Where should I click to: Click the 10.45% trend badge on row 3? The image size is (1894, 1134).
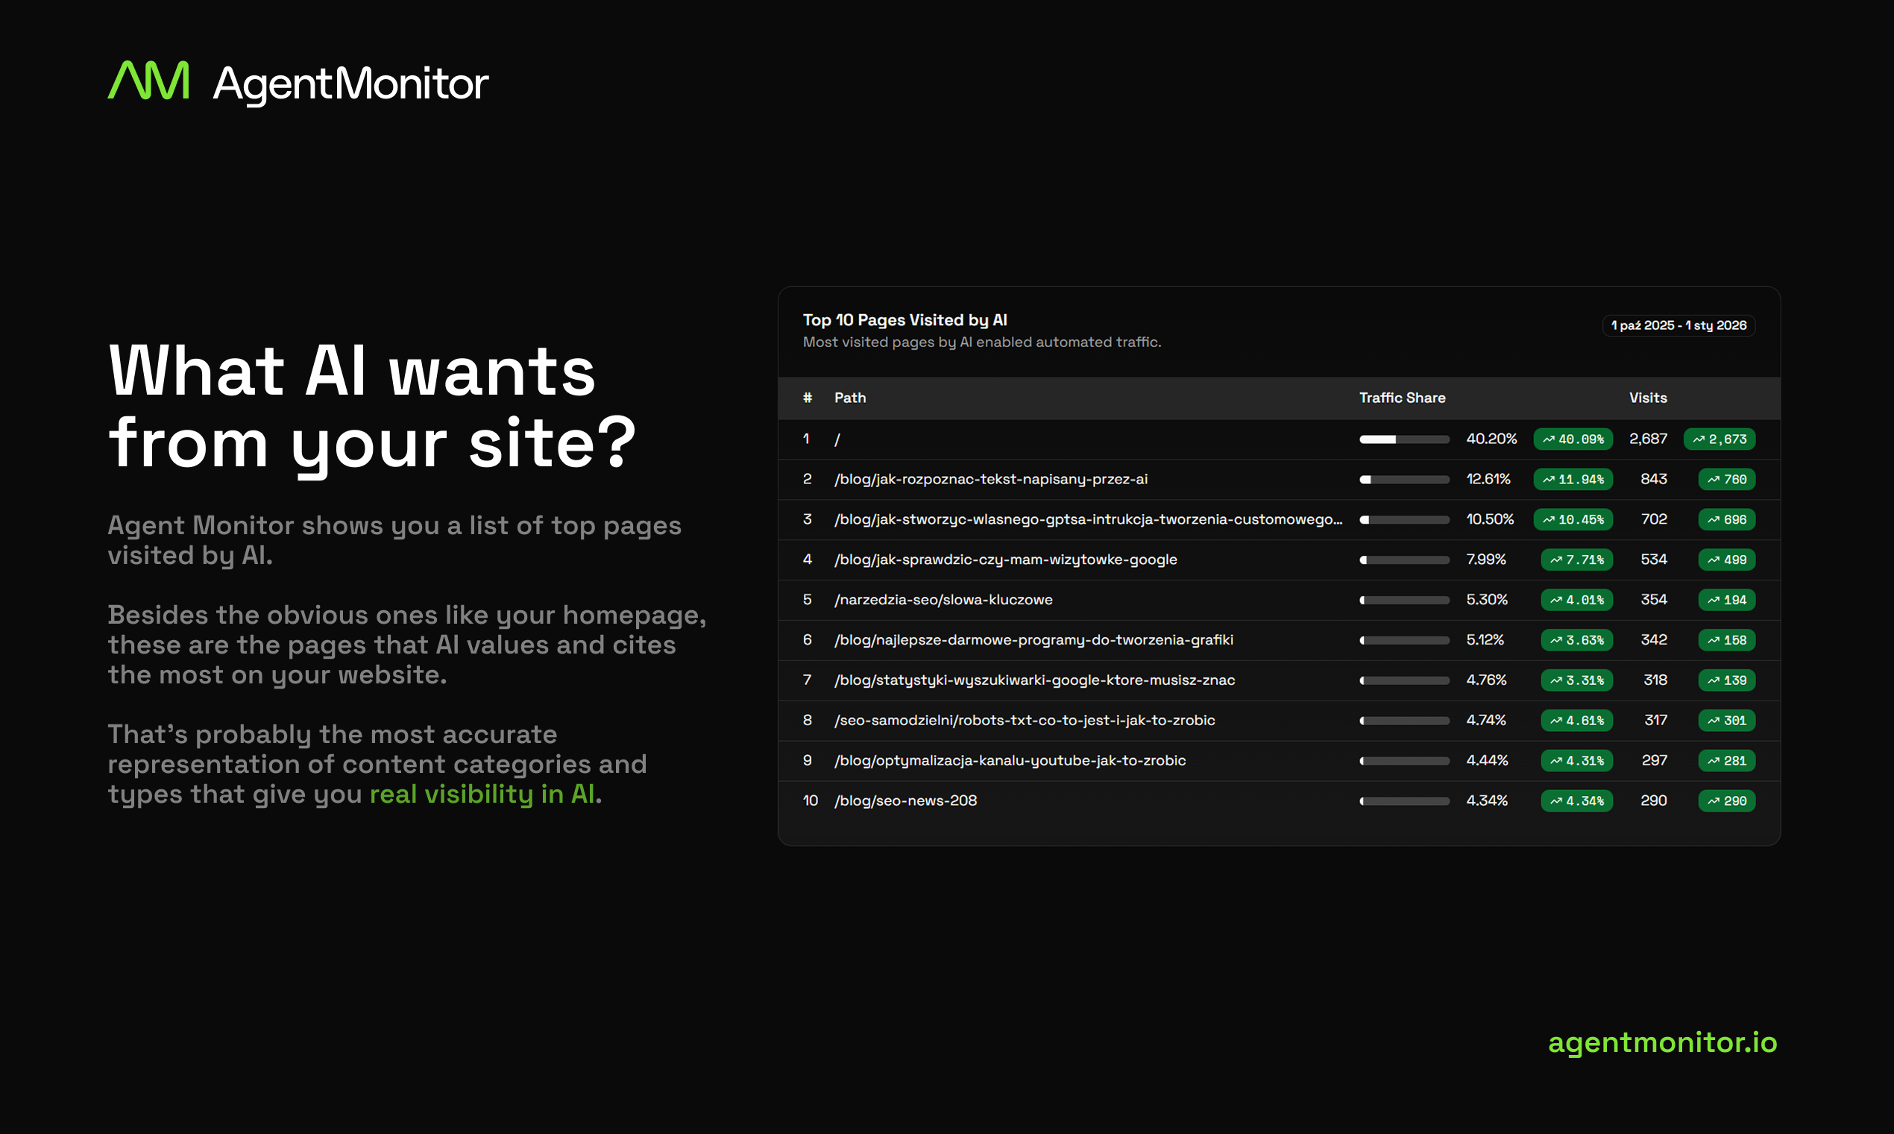1573,519
